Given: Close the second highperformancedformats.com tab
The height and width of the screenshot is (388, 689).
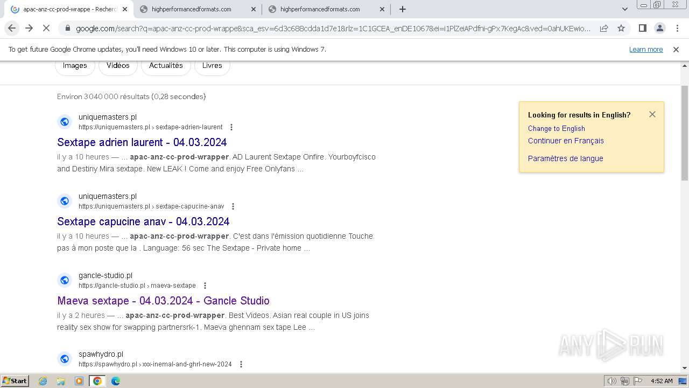Looking at the screenshot, I should pyautogui.click(x=254, y=9).
